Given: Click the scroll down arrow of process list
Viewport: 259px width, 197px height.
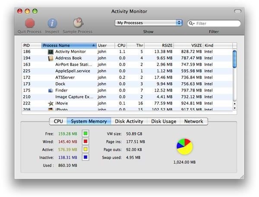Looking at the screenshot, I should click(x=234, y=108).
